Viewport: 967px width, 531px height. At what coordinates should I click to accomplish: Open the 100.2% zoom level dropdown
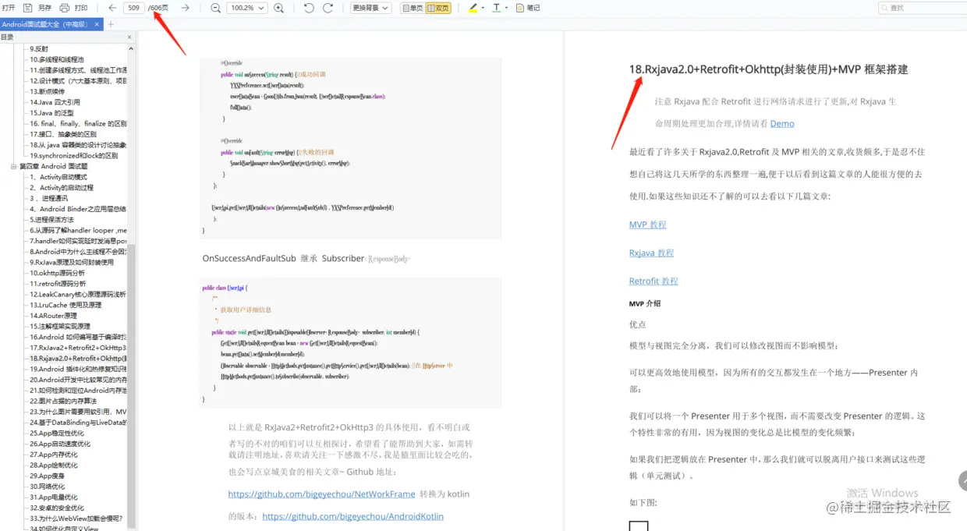click(246, 8)
